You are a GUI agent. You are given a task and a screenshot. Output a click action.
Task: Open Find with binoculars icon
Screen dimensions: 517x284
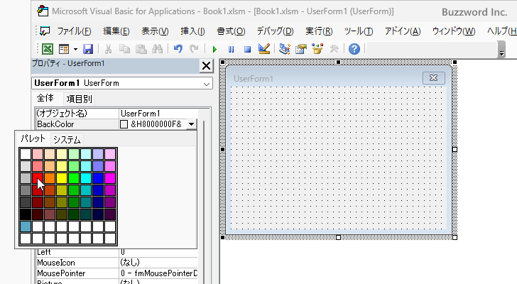(x=157, y=49)
